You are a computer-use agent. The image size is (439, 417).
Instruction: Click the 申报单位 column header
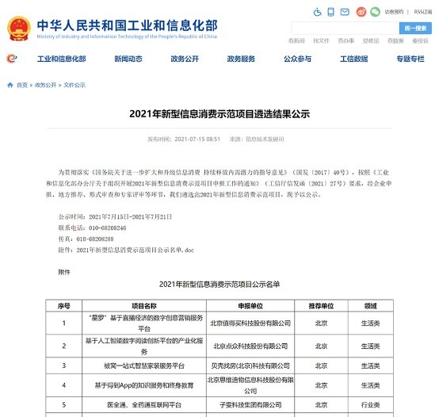(250, 306)
